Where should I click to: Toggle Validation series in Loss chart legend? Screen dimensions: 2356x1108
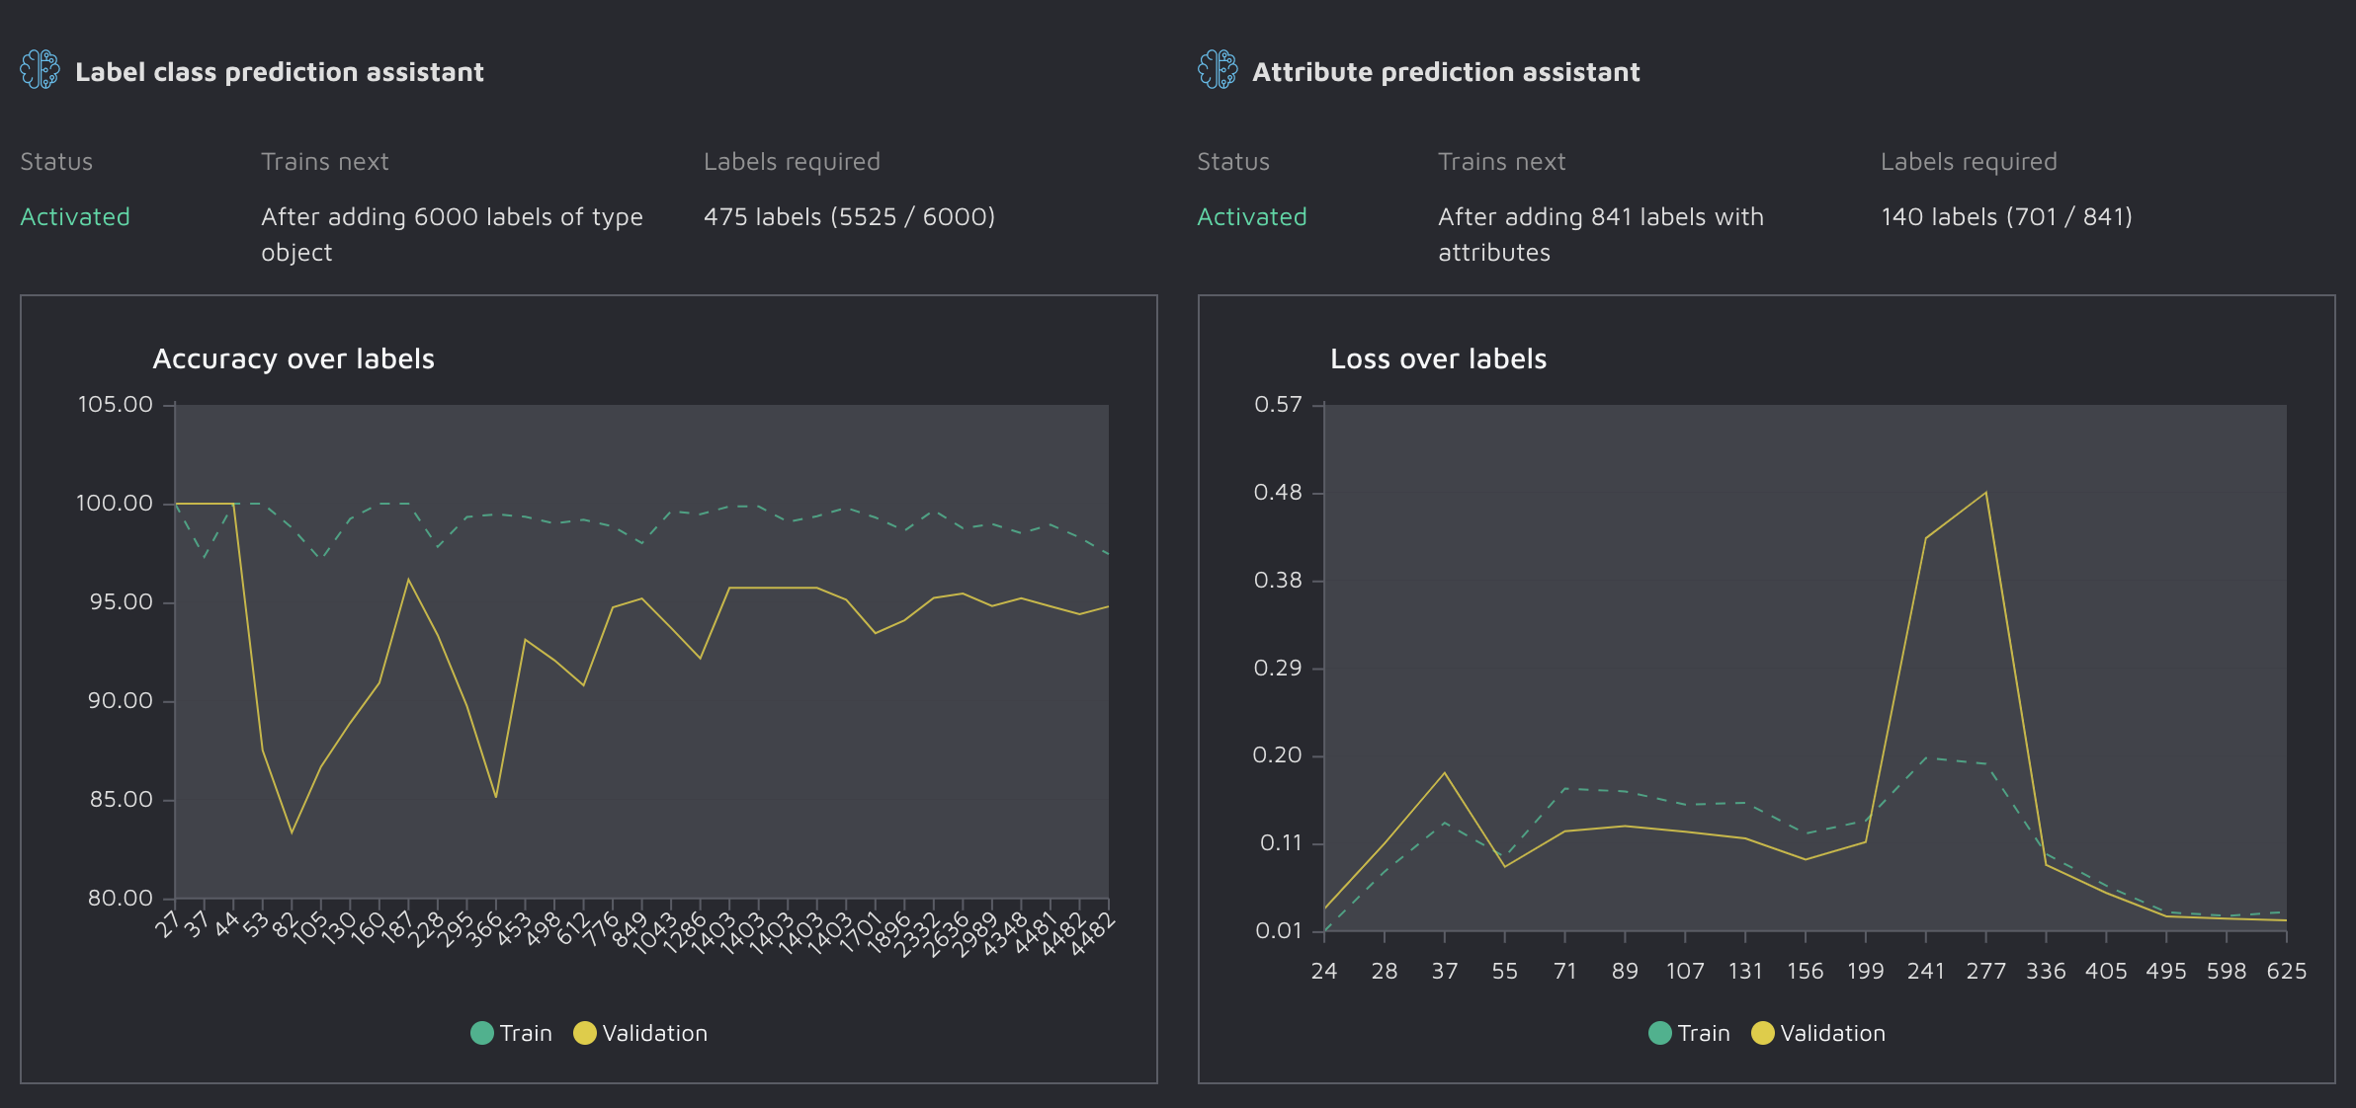click(1832, 1033)
